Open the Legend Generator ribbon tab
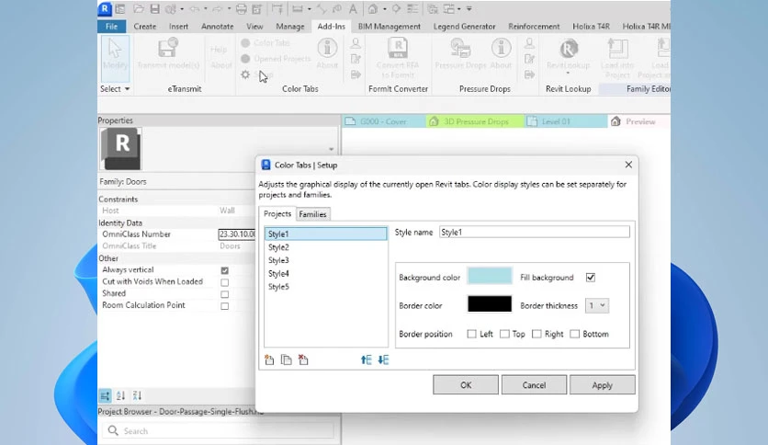This screenshot has height=445, width=768. [464, 27]
